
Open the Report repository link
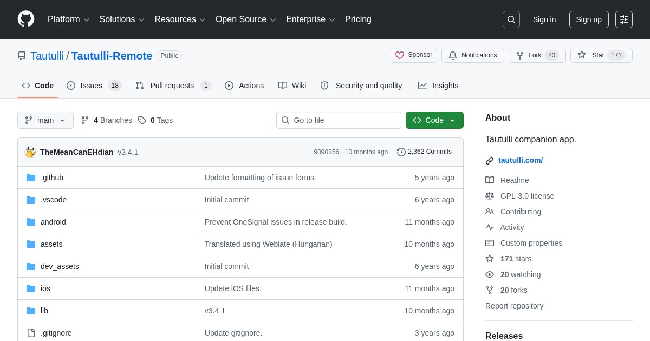click(514, 306)
